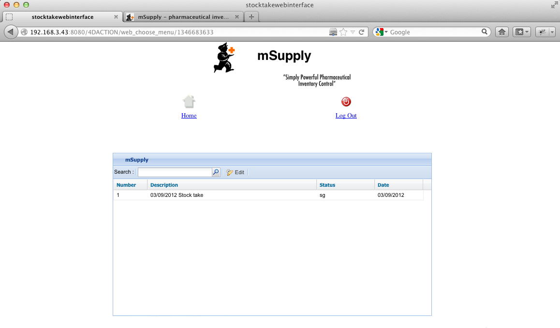
Task: Click the Google search magnifier icon
Action: point(484,32)
